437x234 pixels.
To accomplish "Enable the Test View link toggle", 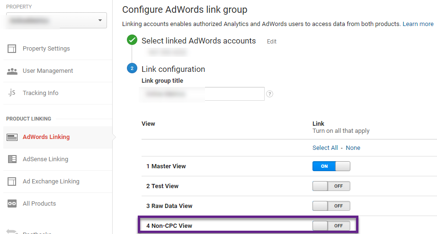I will click(331, 186).
